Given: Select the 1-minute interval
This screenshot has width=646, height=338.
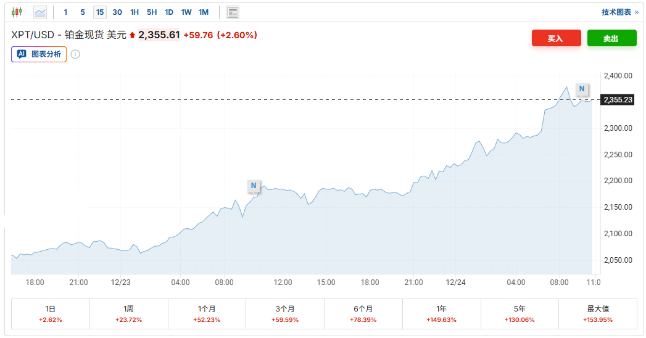Looking at the screenshot, I should coord(65,12).
